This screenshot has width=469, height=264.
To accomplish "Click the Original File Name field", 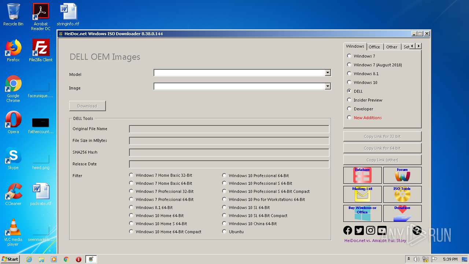I will [229, 129].
